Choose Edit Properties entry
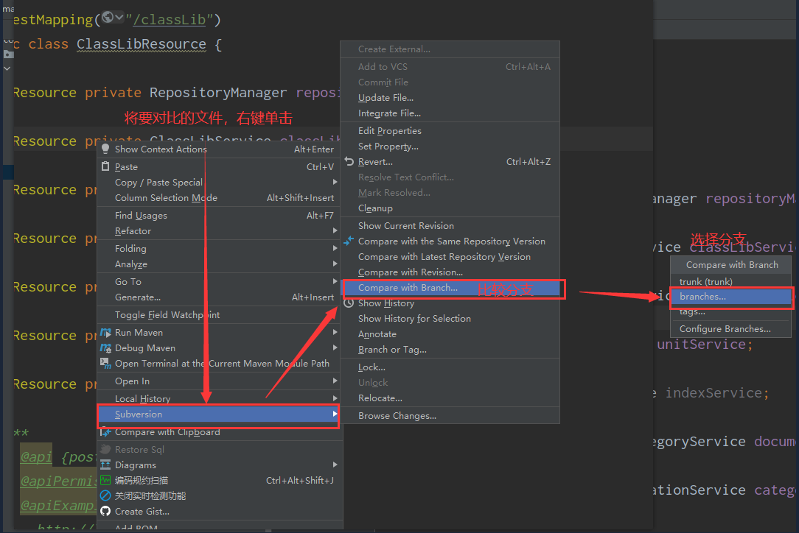The width and height of the screenshot is (799, 533). (x=450, y=131)
